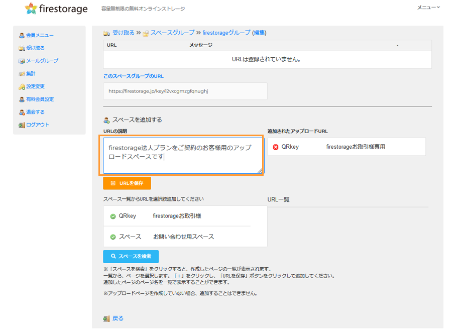Click the 受け取る sidebar inbox icon
This screenshot has width=466, height=335.
pos(22,48)
